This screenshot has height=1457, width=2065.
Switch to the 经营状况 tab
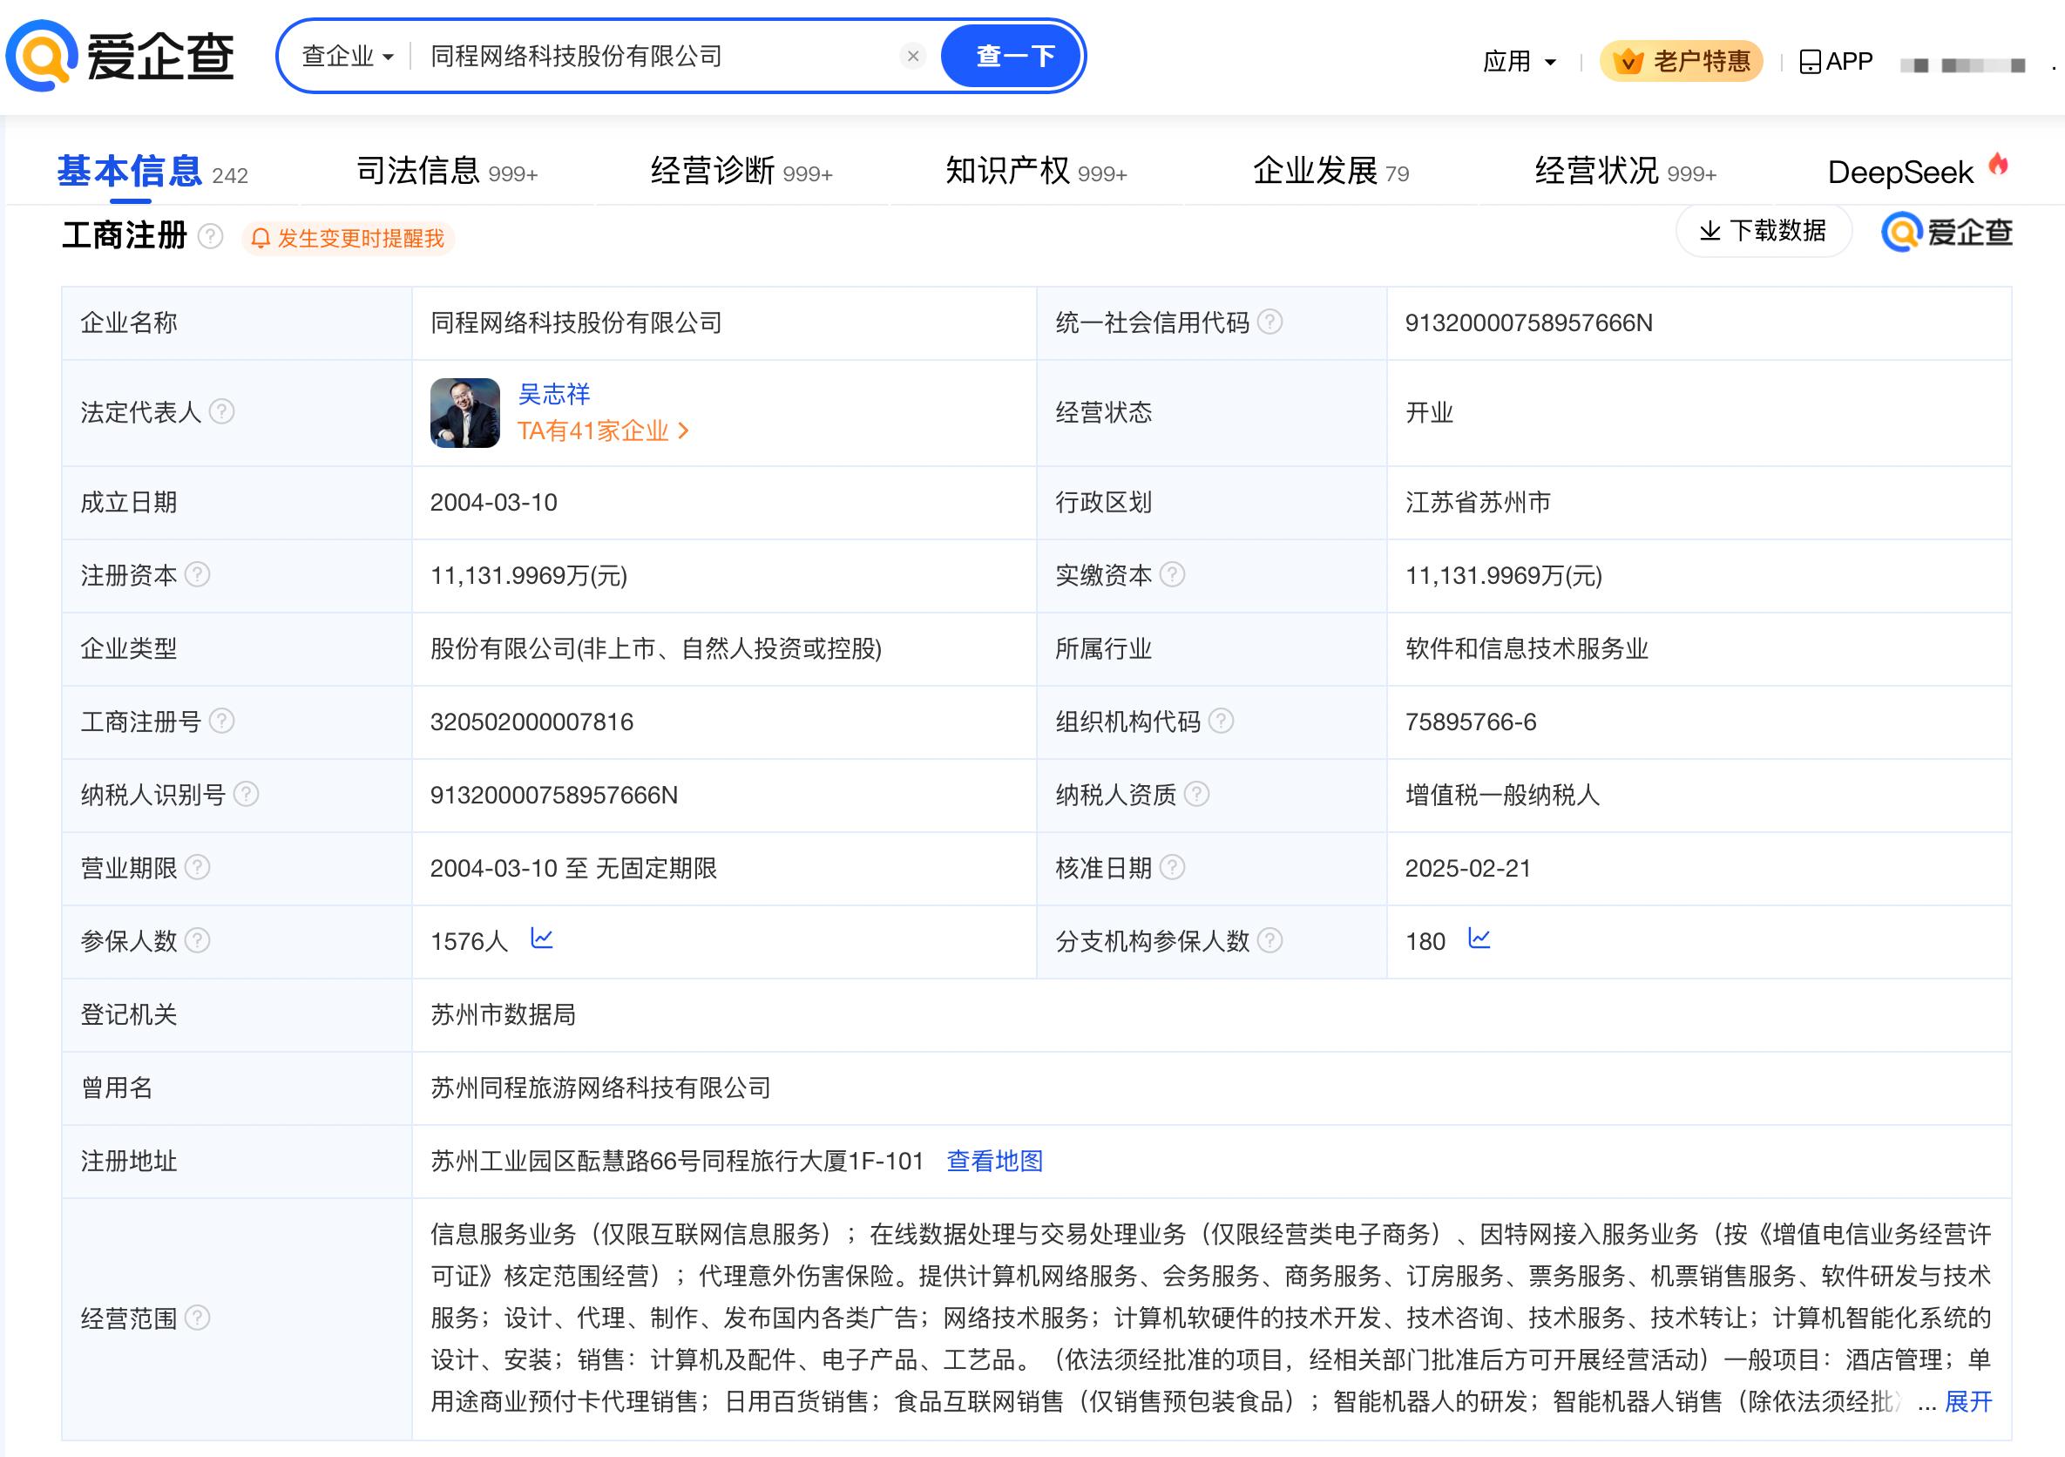[1626, 171]
